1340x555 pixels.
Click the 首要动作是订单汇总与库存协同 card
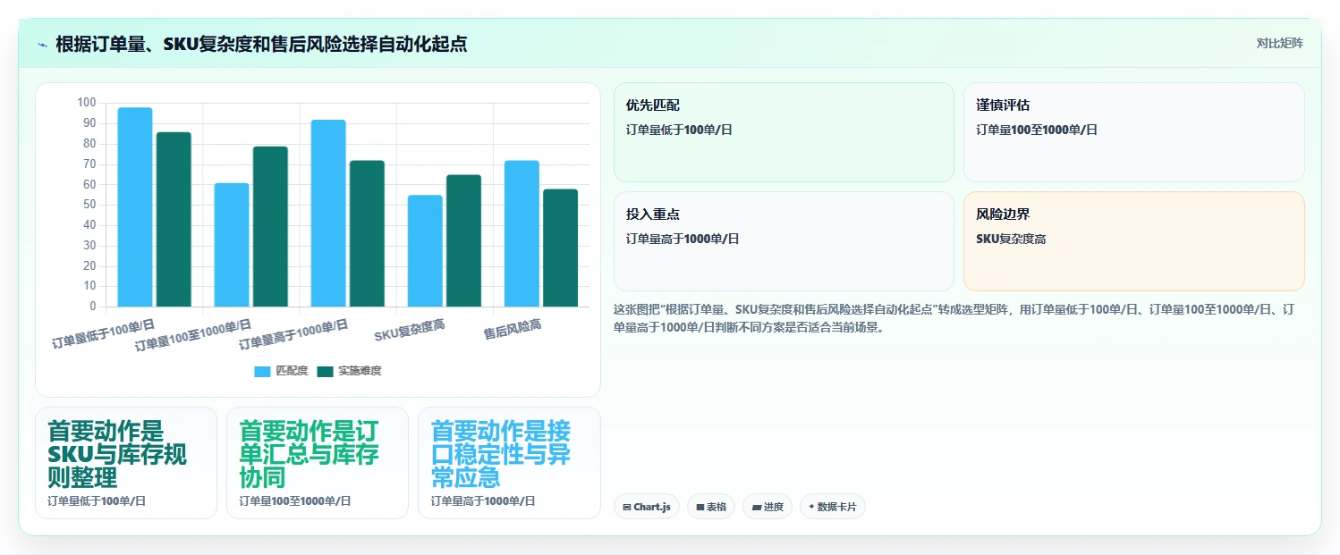318,463
